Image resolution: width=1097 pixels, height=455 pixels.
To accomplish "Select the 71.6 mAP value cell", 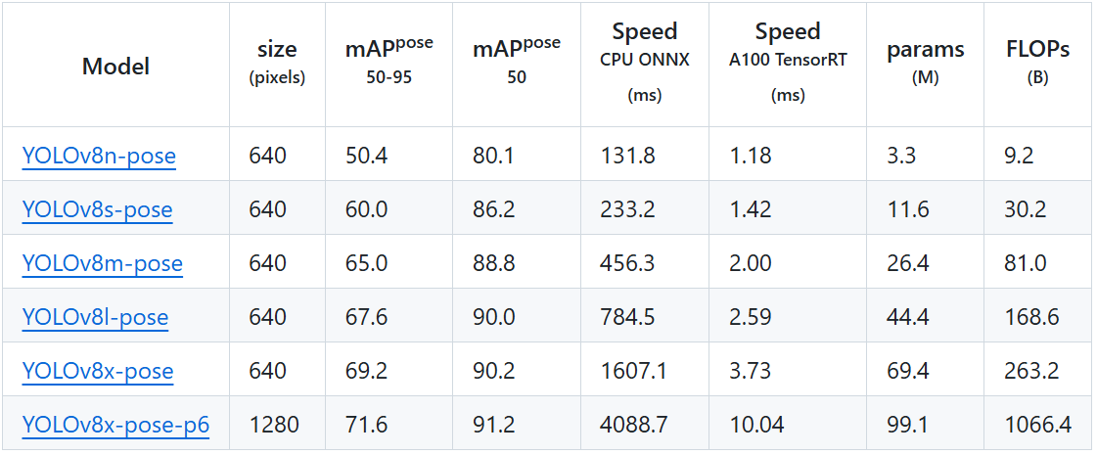I will (367, 425).
